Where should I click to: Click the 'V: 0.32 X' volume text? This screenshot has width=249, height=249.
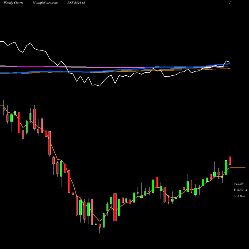(240, 190)
